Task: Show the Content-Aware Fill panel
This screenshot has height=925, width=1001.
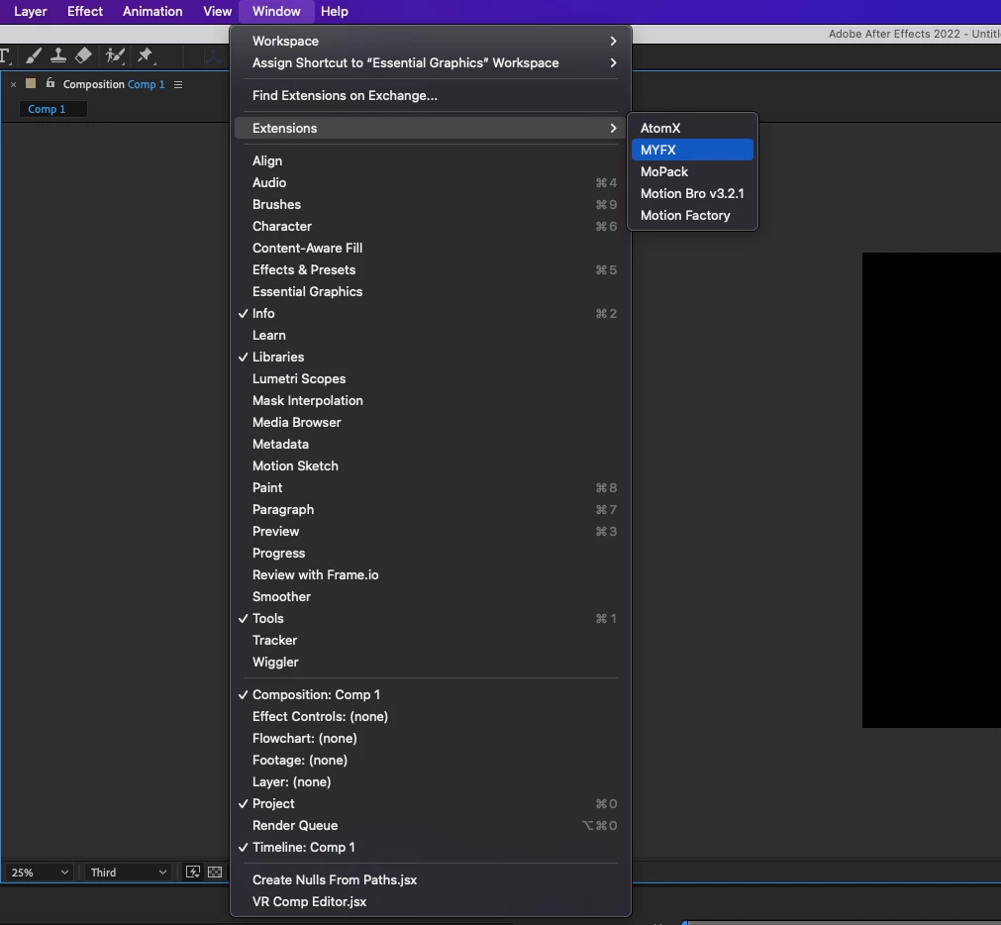Action: 431,248
